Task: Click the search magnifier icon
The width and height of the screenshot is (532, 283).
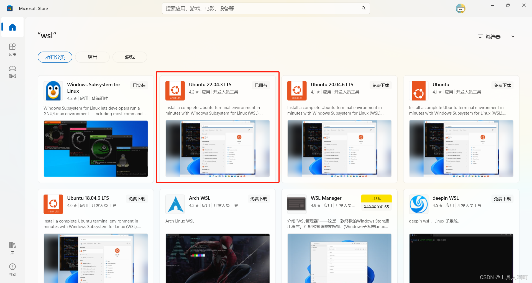Action: point(364,8)
